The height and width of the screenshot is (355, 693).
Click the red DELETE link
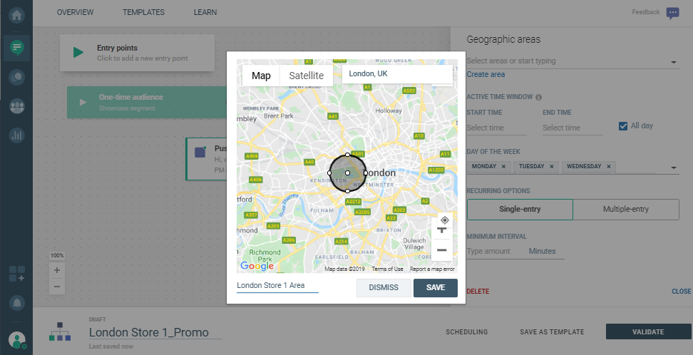(x=478, y=292)
